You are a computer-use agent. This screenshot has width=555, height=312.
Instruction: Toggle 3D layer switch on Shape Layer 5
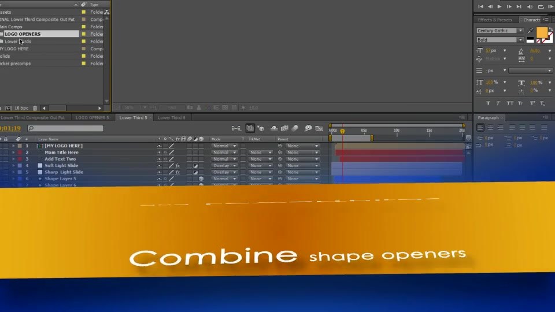click(201, 179)
